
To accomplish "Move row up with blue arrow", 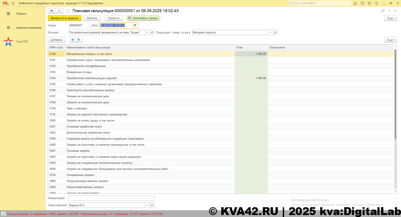I will click(x=72, y=39).
